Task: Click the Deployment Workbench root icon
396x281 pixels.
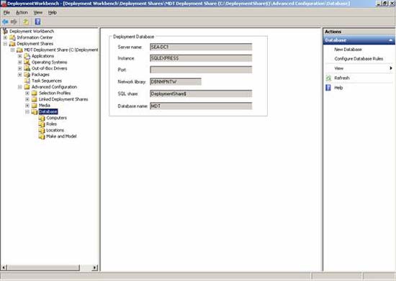Action: click(5, 31)
